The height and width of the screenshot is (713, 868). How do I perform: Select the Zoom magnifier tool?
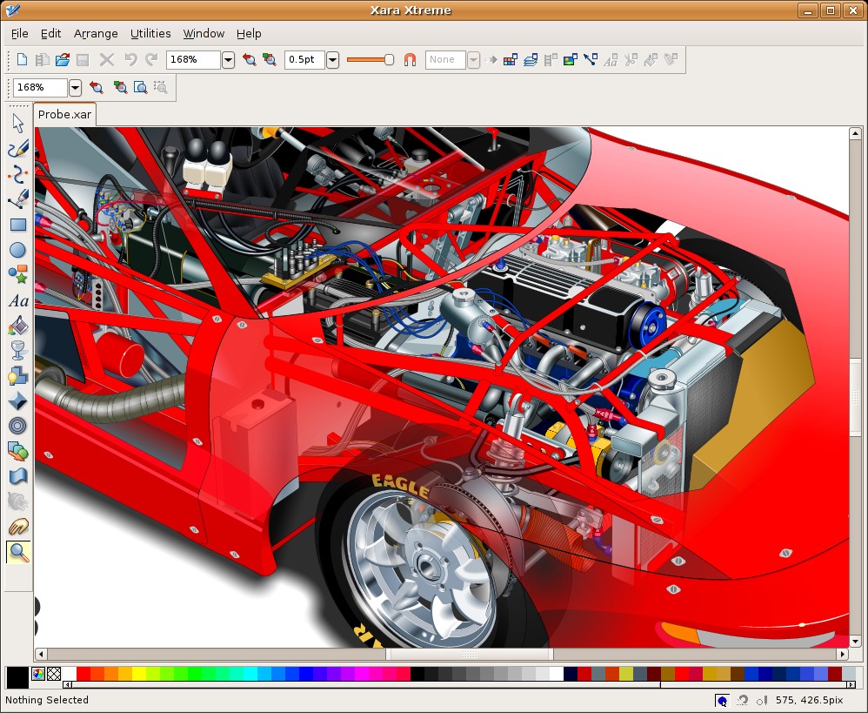pyautogui.click(x=17, y=552)
